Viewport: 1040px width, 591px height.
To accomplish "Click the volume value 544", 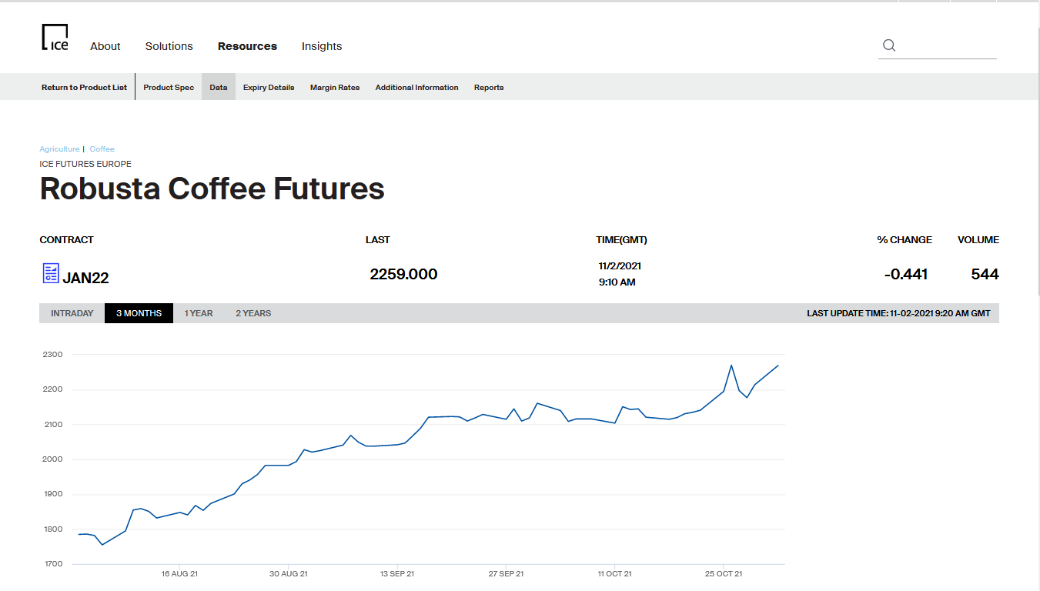I will tap(985, 274).
